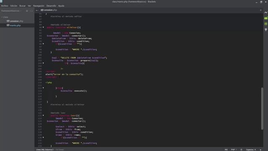Open the PHP language dropdown in status bar

[234, 150]
